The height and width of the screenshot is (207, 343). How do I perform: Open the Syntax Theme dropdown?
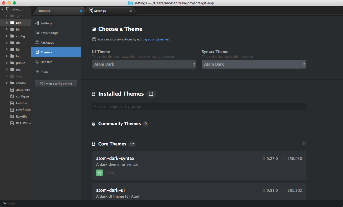(254, 64)
